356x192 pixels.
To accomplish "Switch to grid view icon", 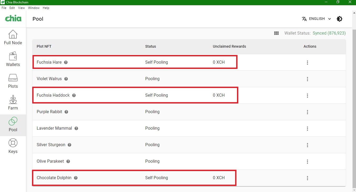I will click(x=276, y=33).
